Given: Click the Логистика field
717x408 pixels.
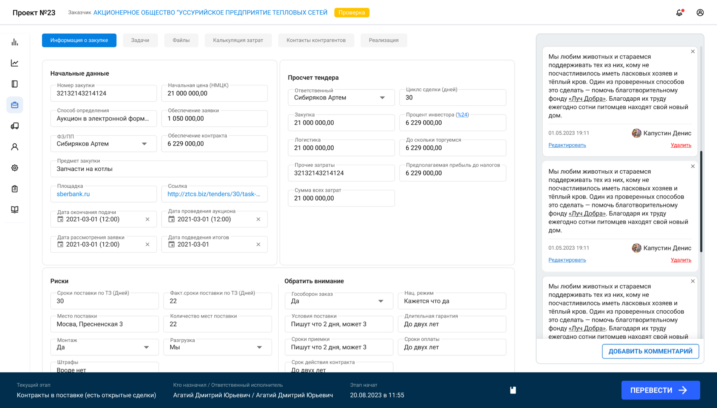Looking at the screenshot, I should point(341,148).
